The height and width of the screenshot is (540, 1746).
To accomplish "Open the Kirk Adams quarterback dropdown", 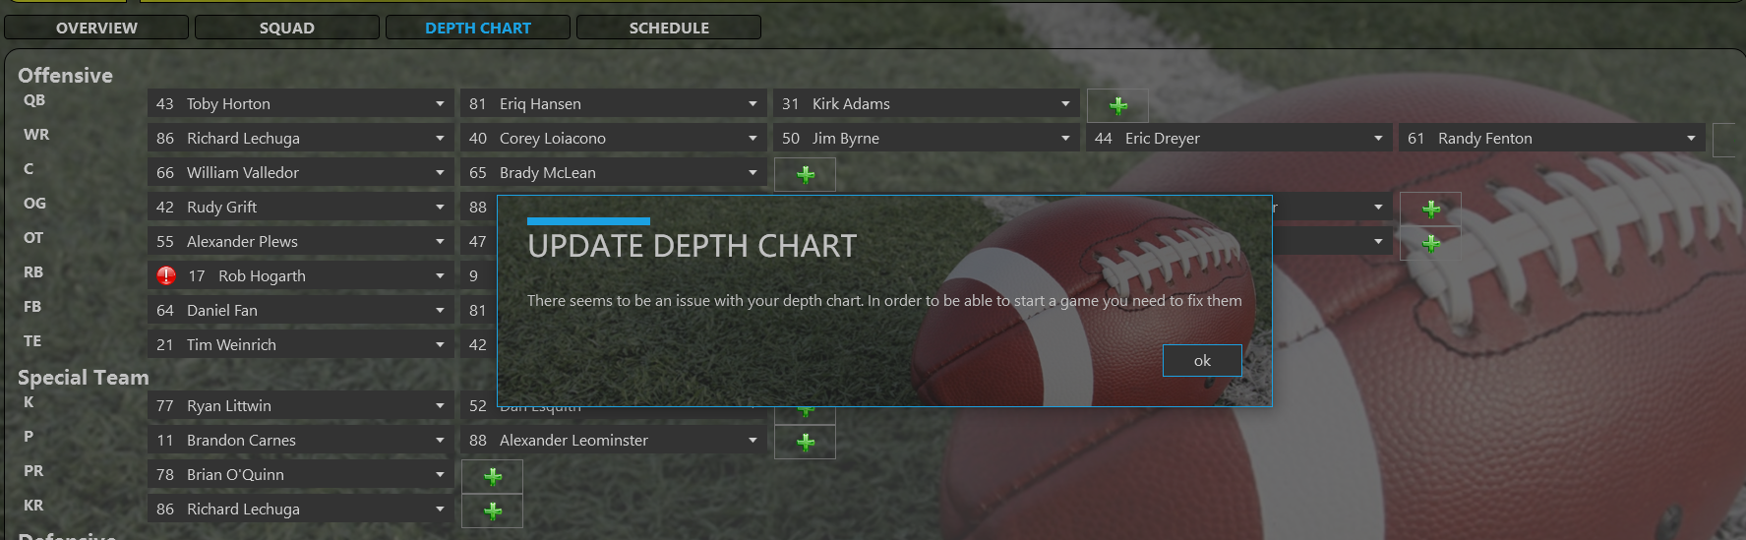I will click(x=927, y=103).
